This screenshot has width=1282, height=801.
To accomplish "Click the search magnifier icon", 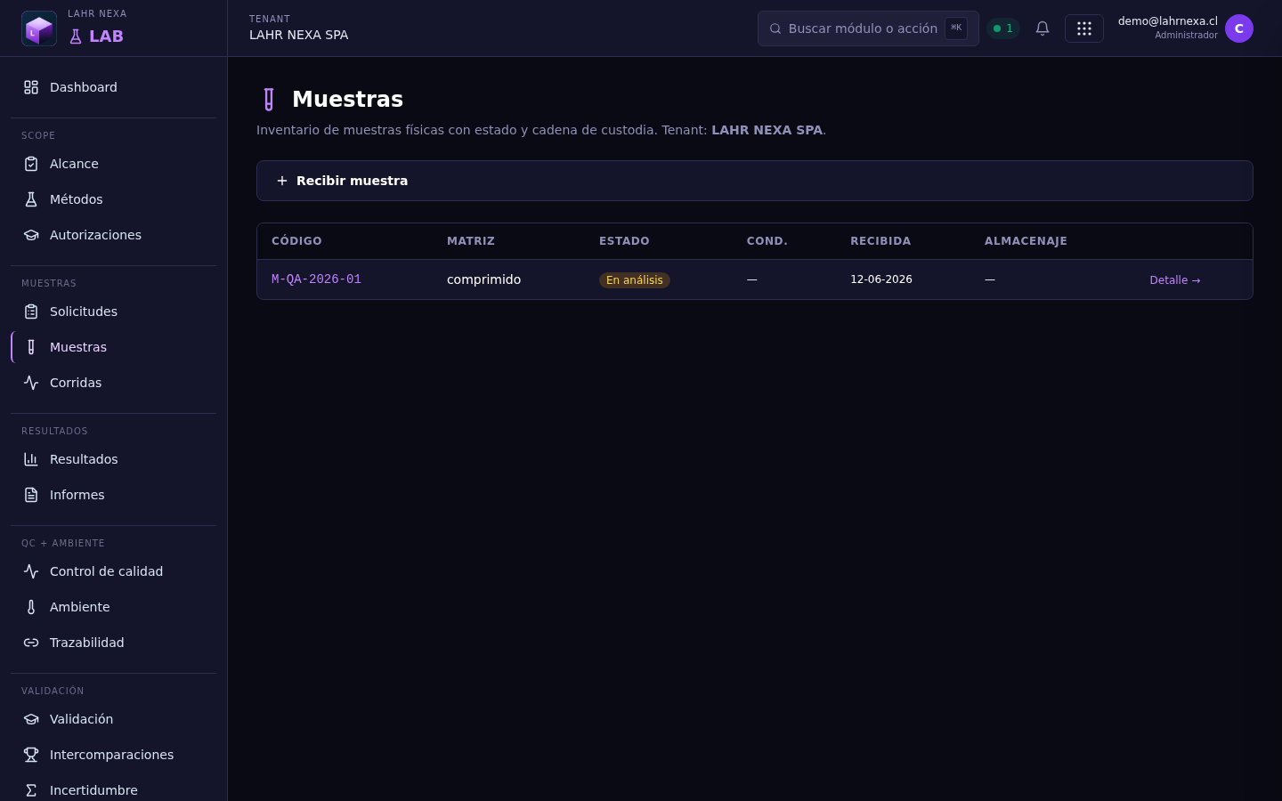I will (x=775, y=28).
